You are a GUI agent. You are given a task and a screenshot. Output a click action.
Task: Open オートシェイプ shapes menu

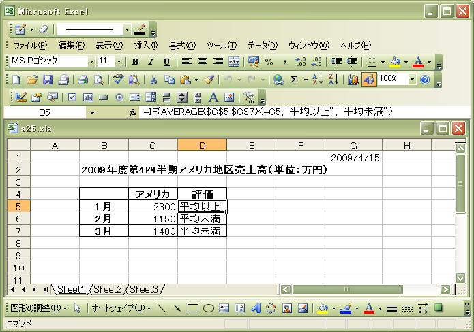(121, 308)
